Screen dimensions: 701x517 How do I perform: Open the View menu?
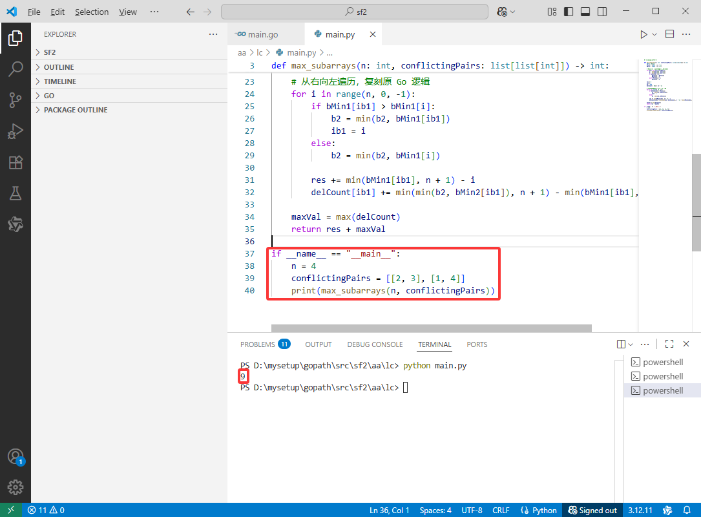click(128, 12)
